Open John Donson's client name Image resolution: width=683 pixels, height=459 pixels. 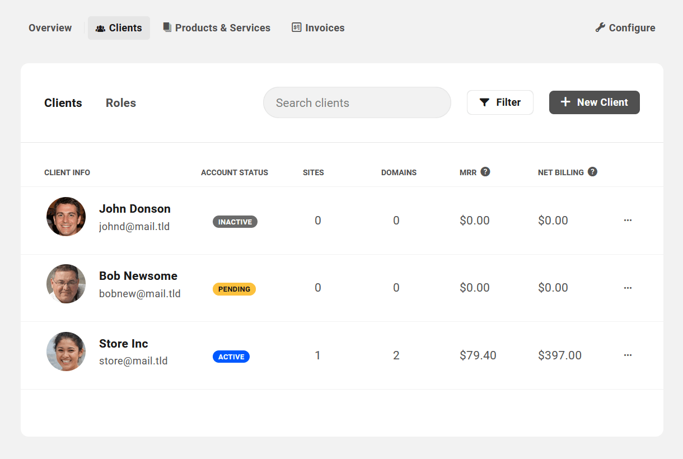135,209
